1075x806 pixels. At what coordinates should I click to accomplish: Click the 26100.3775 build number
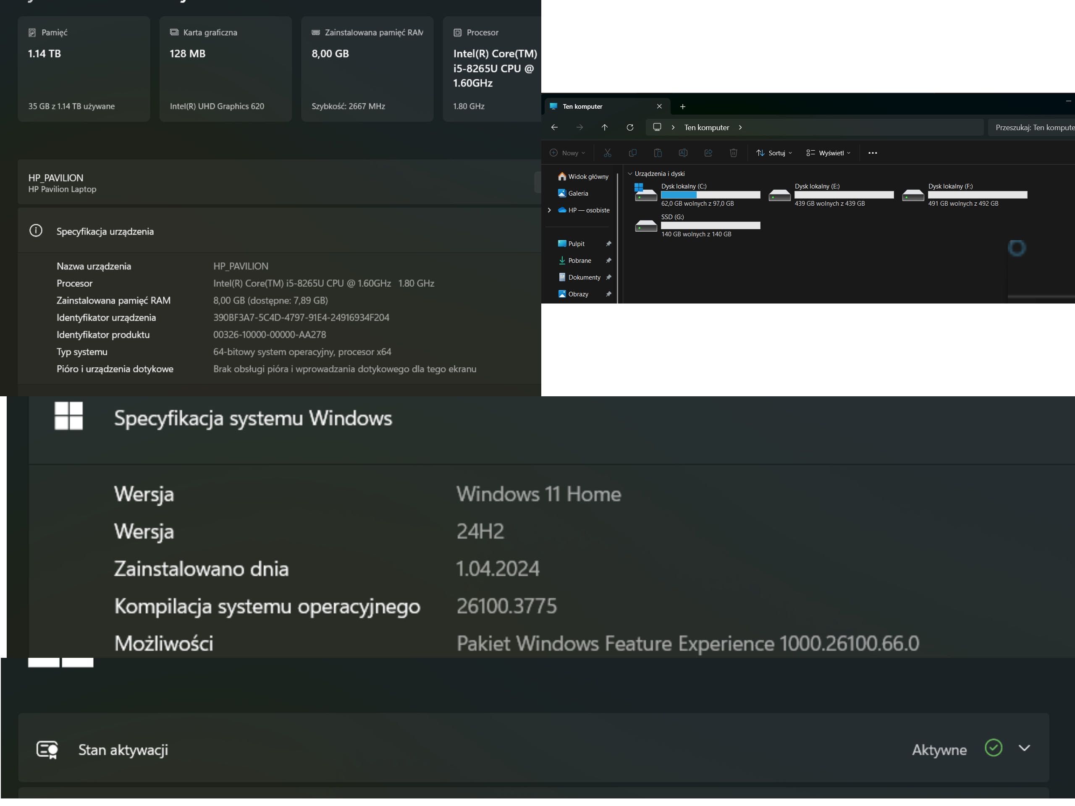pyautogui.click(x=506, y=606)
